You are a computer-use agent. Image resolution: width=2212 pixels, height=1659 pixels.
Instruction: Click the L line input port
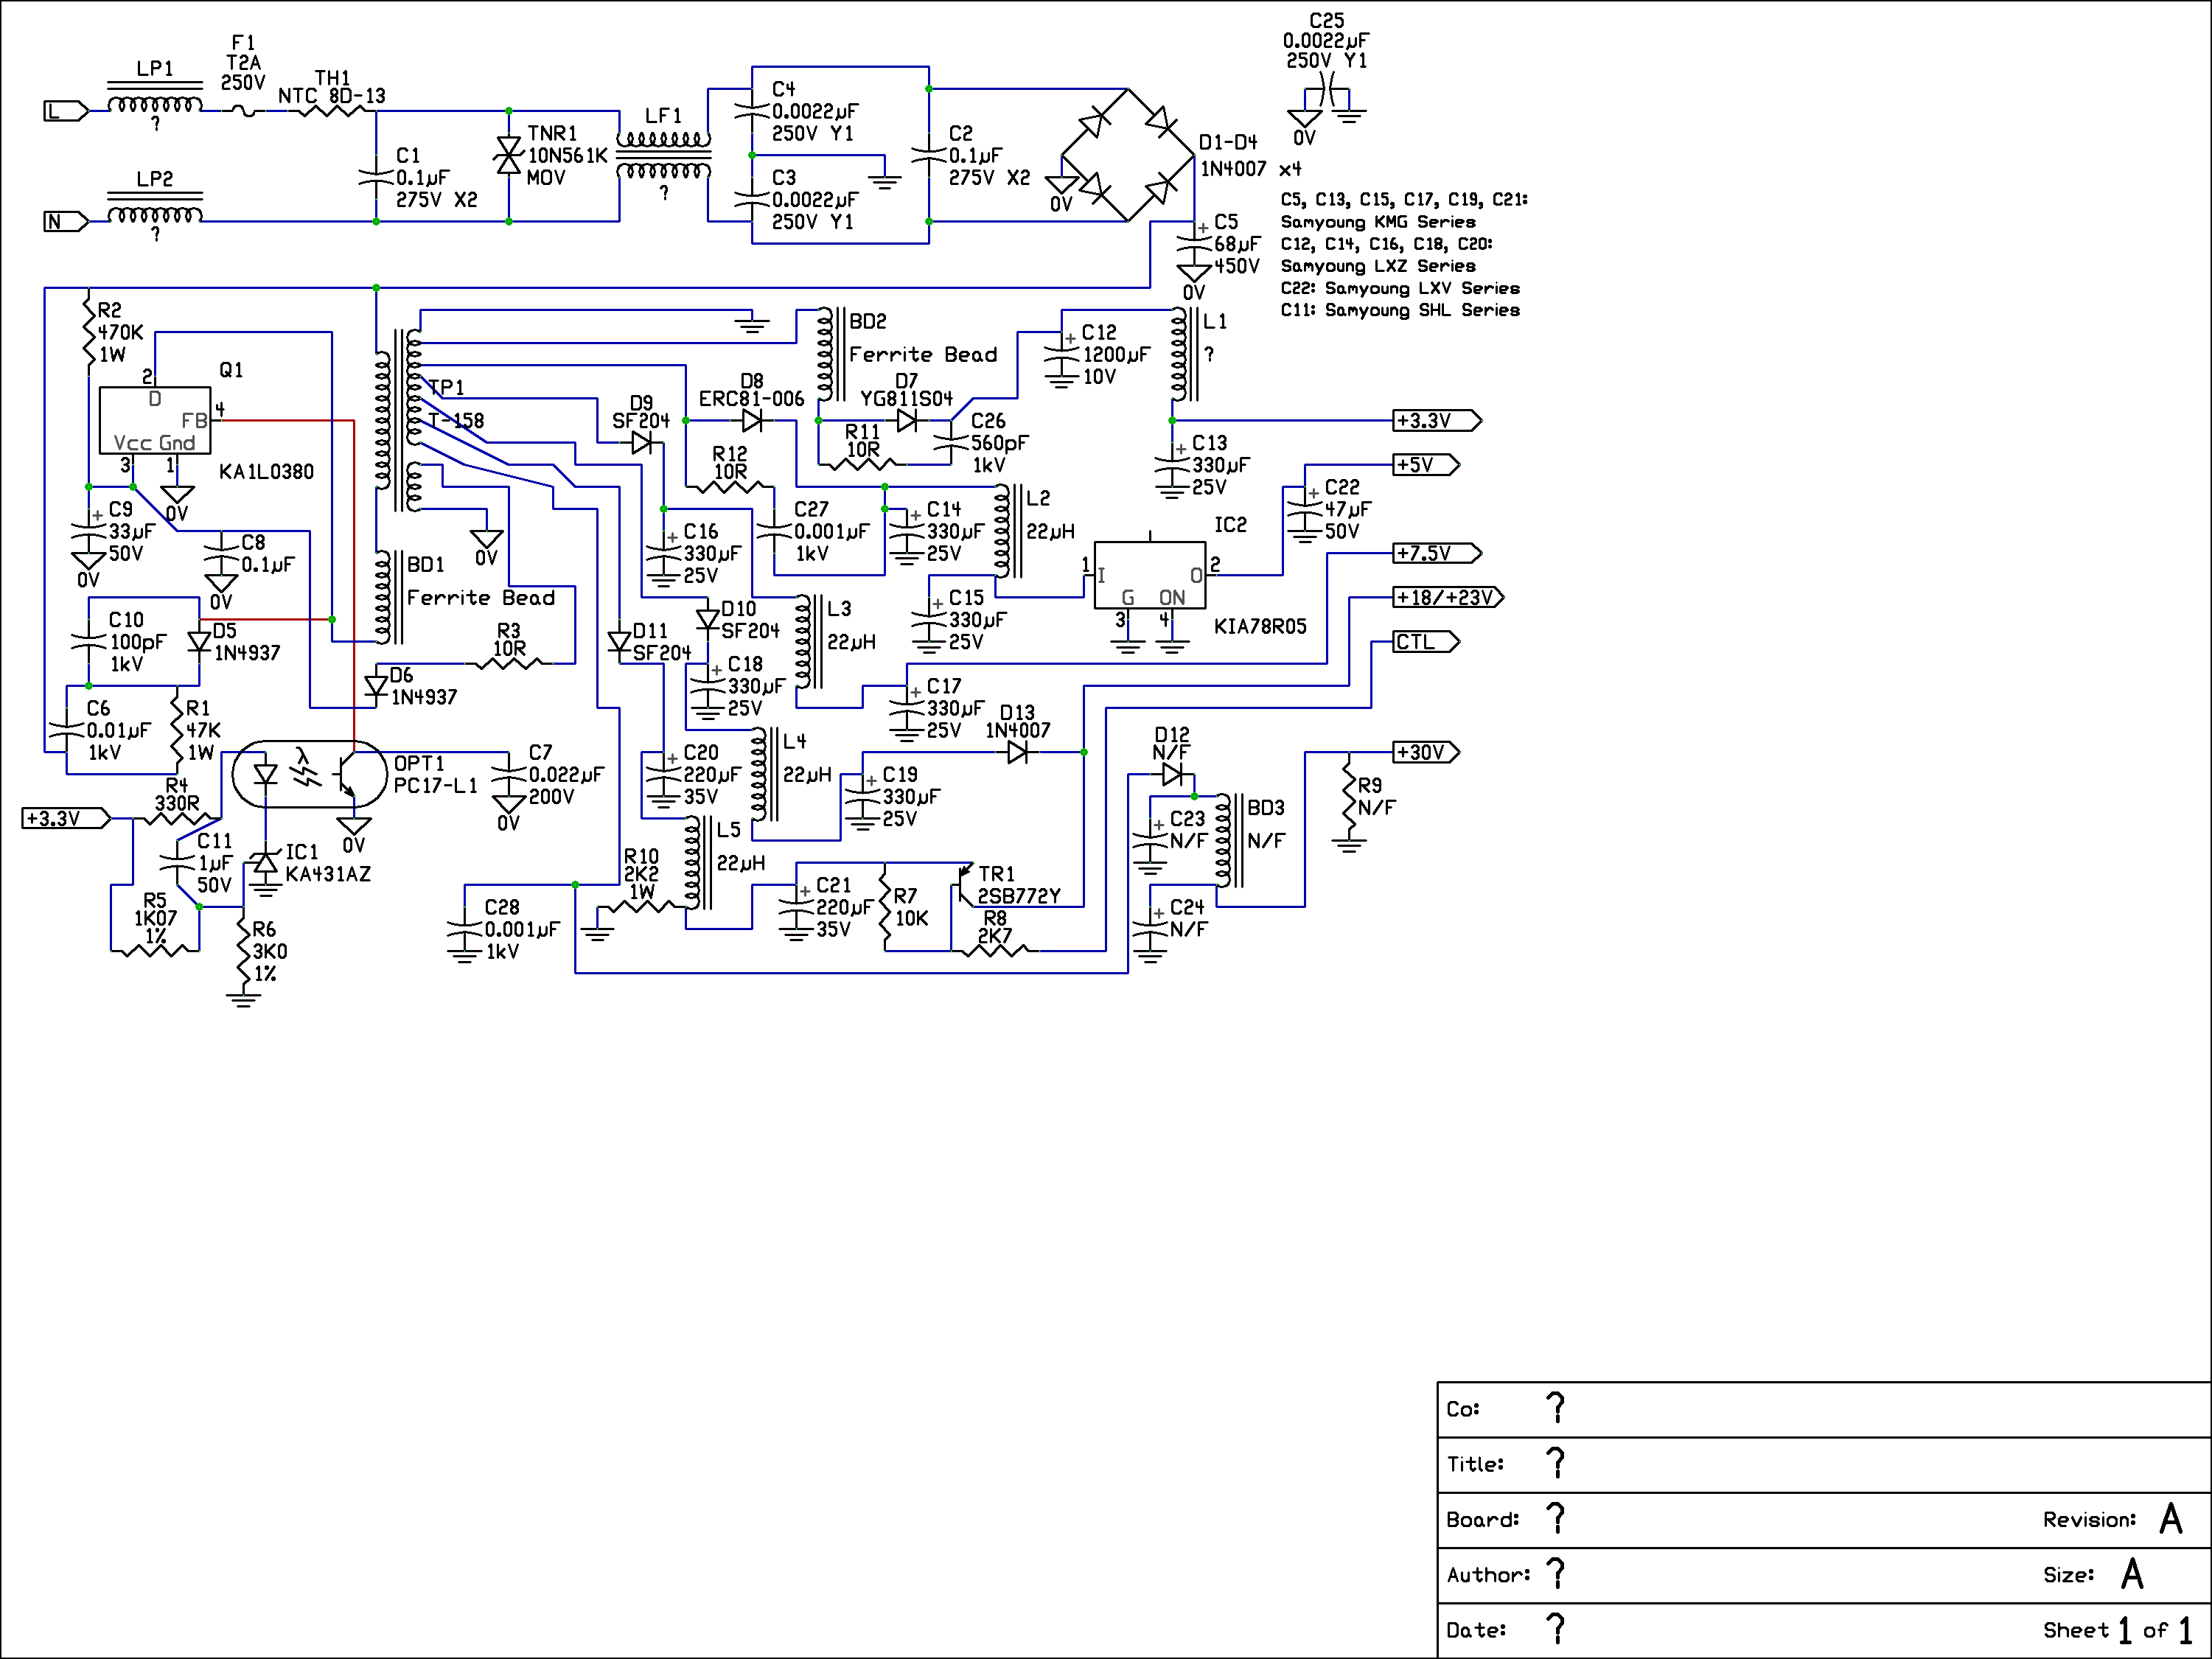[x=66, y=111]
